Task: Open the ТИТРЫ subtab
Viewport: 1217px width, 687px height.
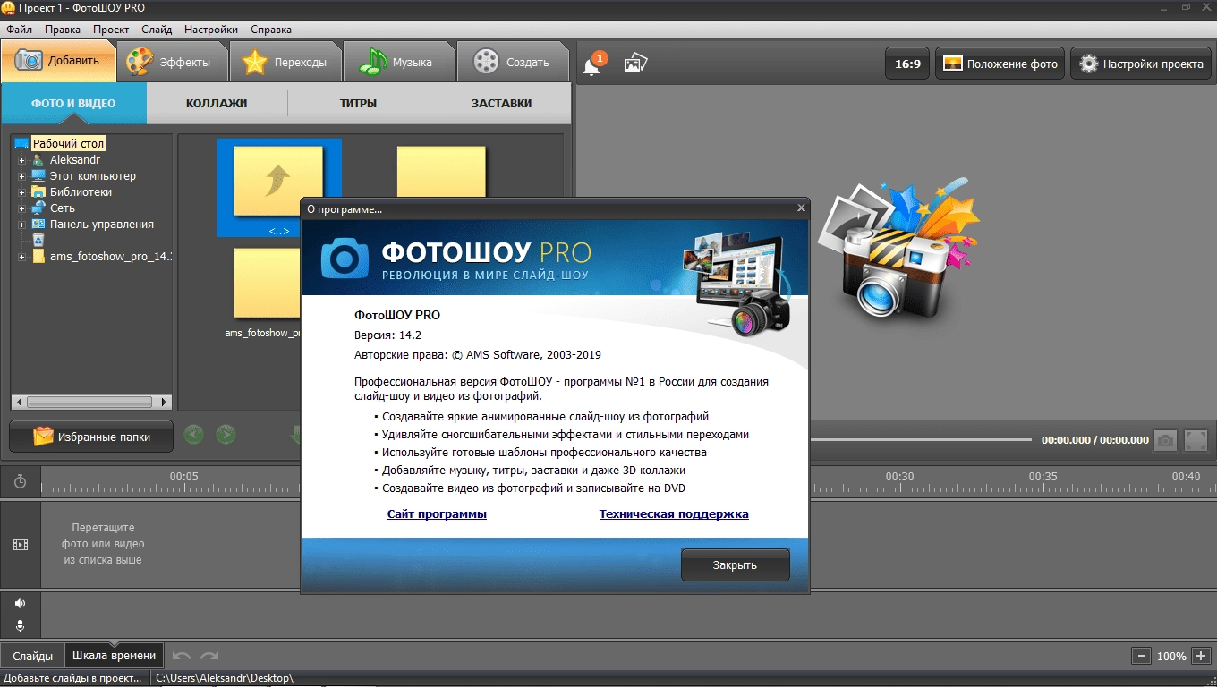Action: (358, 104)
